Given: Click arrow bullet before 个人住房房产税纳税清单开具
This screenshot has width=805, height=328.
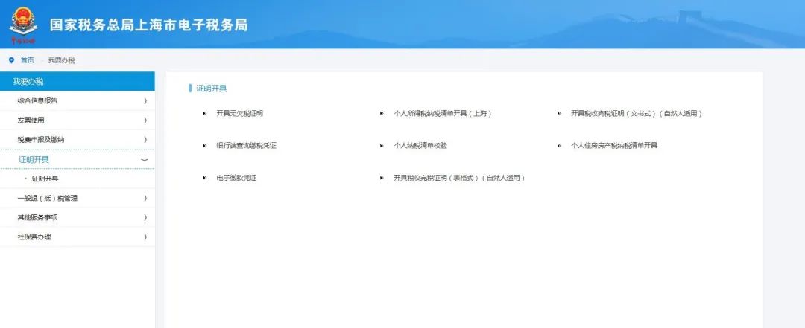Looking at the screenshot, I should 559,146.
